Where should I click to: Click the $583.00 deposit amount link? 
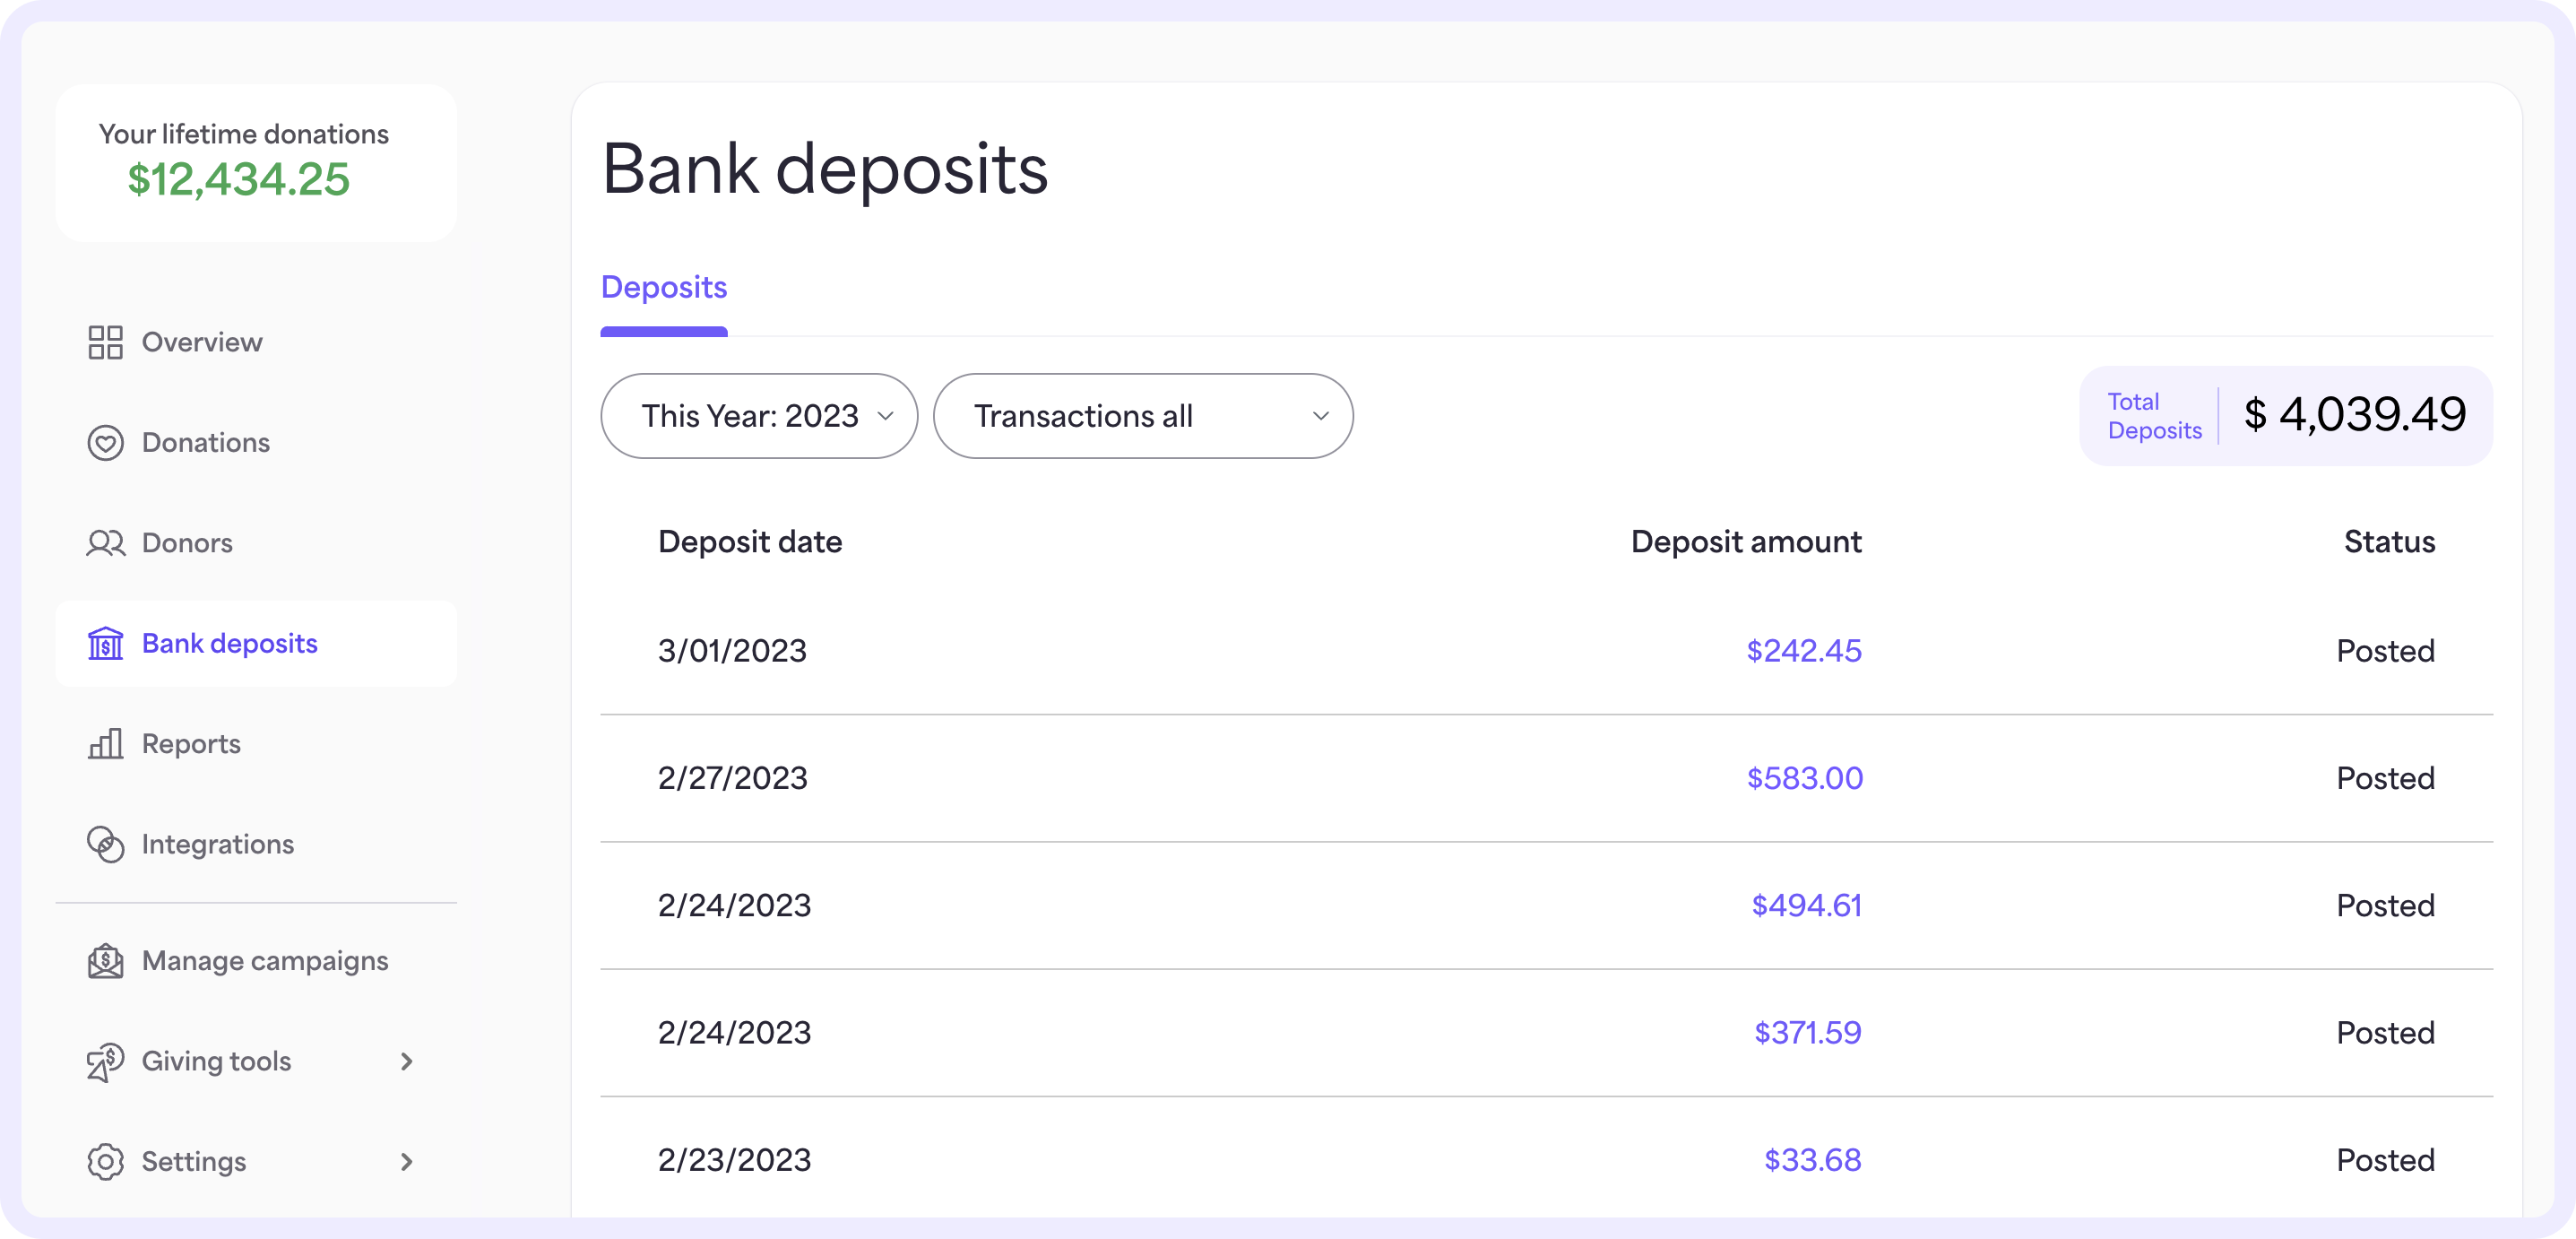(x=1802, y=777)
